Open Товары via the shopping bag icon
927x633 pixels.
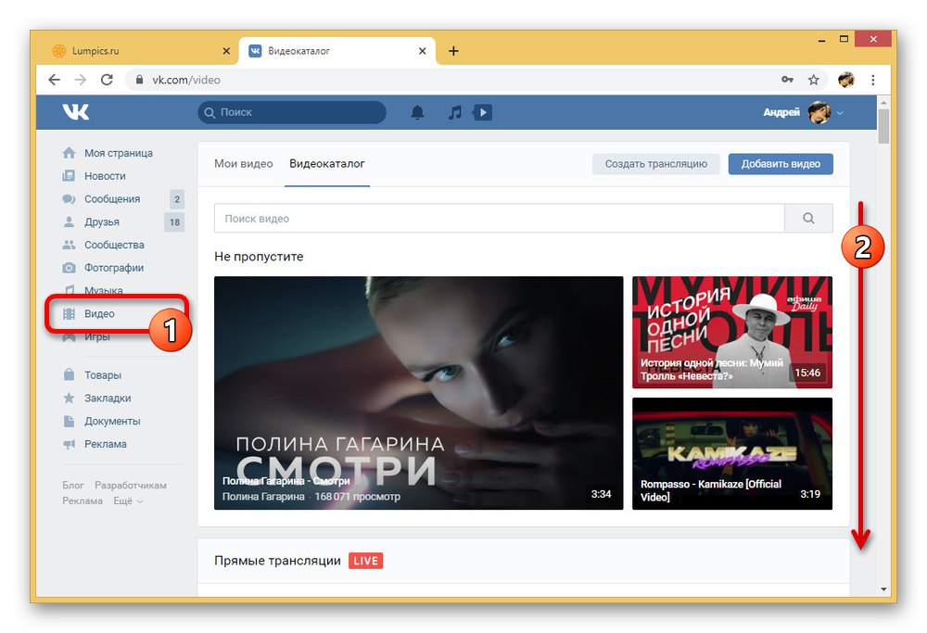click(69, 374)
